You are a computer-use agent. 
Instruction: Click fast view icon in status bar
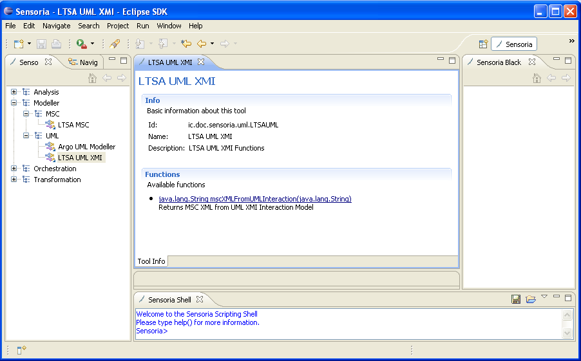tap(21, 349)
